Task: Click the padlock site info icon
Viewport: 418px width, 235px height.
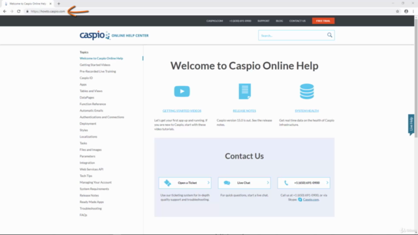Action: (27, 11)
